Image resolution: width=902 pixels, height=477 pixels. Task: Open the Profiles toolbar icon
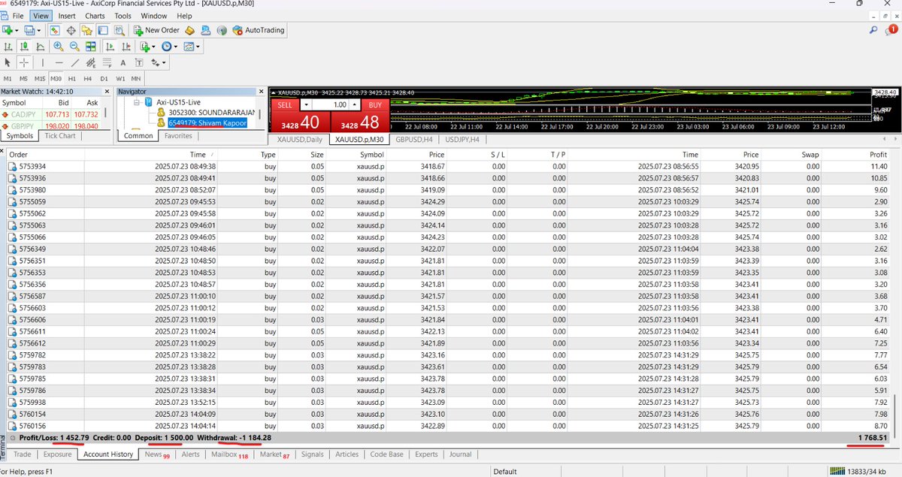31,30
